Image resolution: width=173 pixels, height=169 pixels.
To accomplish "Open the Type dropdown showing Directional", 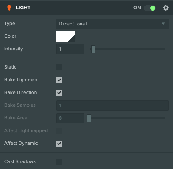I will coord(112,24).
